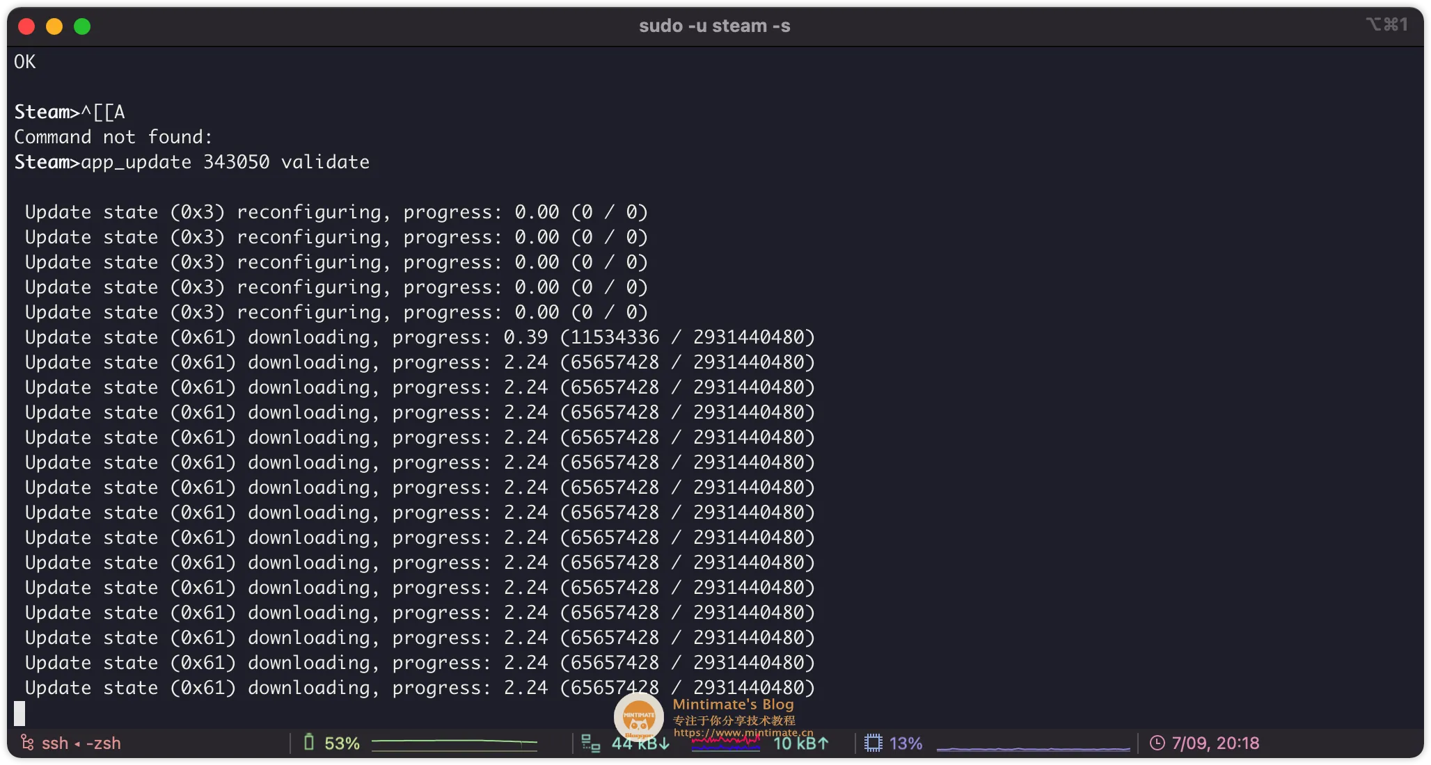Click the 'OK' output line
The image size is (1431, 765).
[25, 62]
